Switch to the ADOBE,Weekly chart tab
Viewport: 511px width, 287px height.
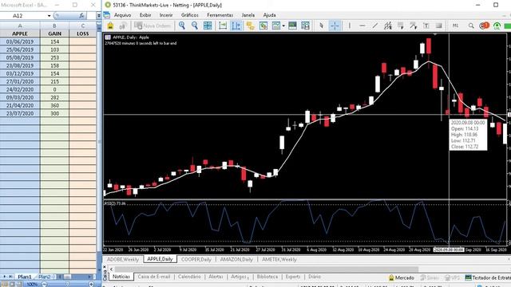(x=123, y=259)
